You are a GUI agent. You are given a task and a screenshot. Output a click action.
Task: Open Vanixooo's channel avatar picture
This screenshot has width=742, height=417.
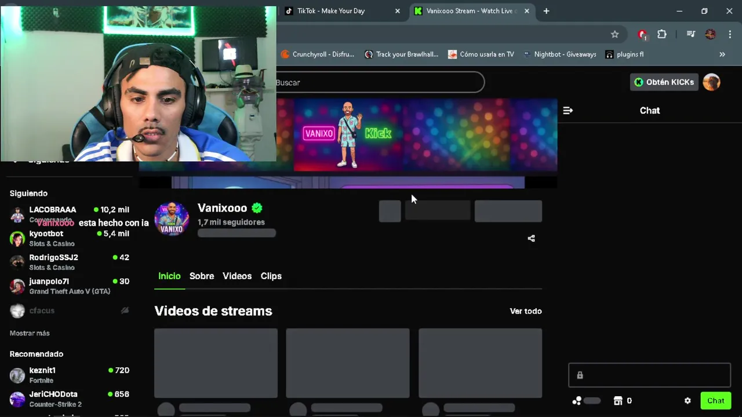172,219
